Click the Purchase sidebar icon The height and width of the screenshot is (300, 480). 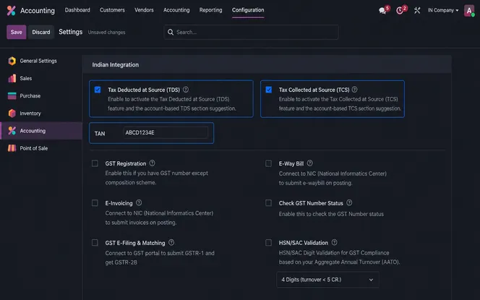[x=12, y=96]
